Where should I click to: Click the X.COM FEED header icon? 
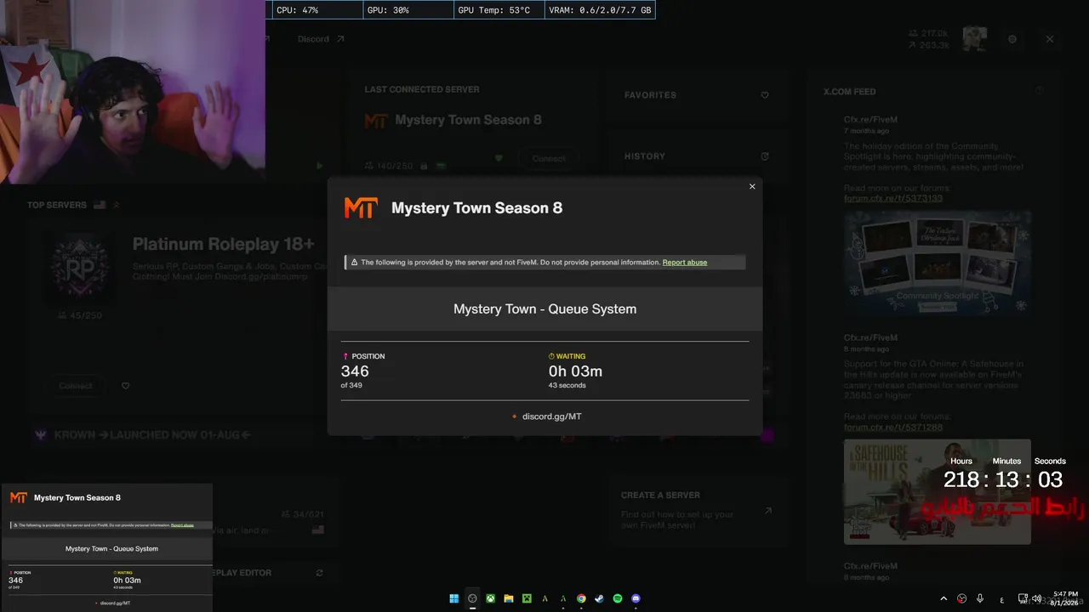point(1039,91)
